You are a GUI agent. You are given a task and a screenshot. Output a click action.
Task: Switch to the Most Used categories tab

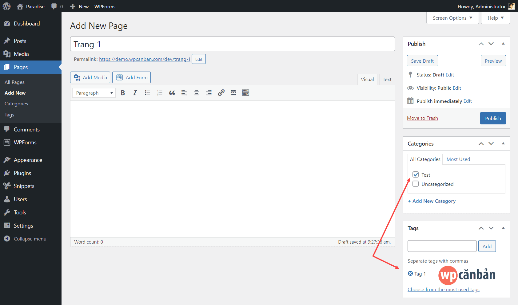[x=458, y=159]
